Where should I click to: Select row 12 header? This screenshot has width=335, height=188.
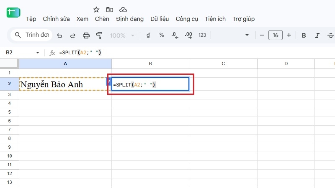point(9,173)
